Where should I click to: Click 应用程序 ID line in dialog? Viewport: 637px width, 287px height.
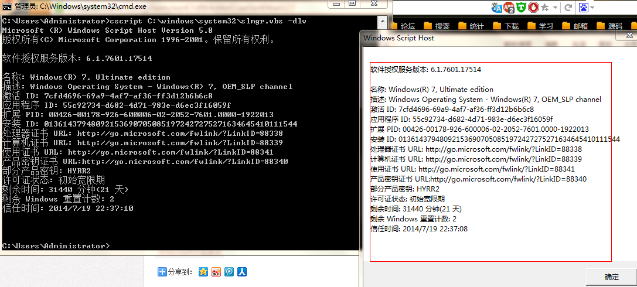pyautogui.click(x=462, y=119)
